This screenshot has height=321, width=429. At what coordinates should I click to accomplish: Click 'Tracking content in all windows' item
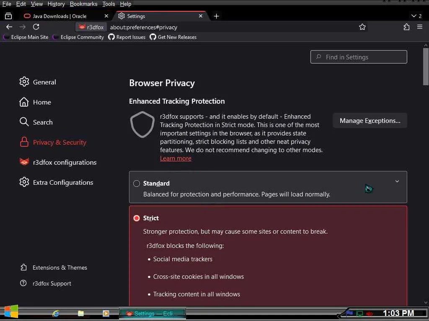point(196,294)
